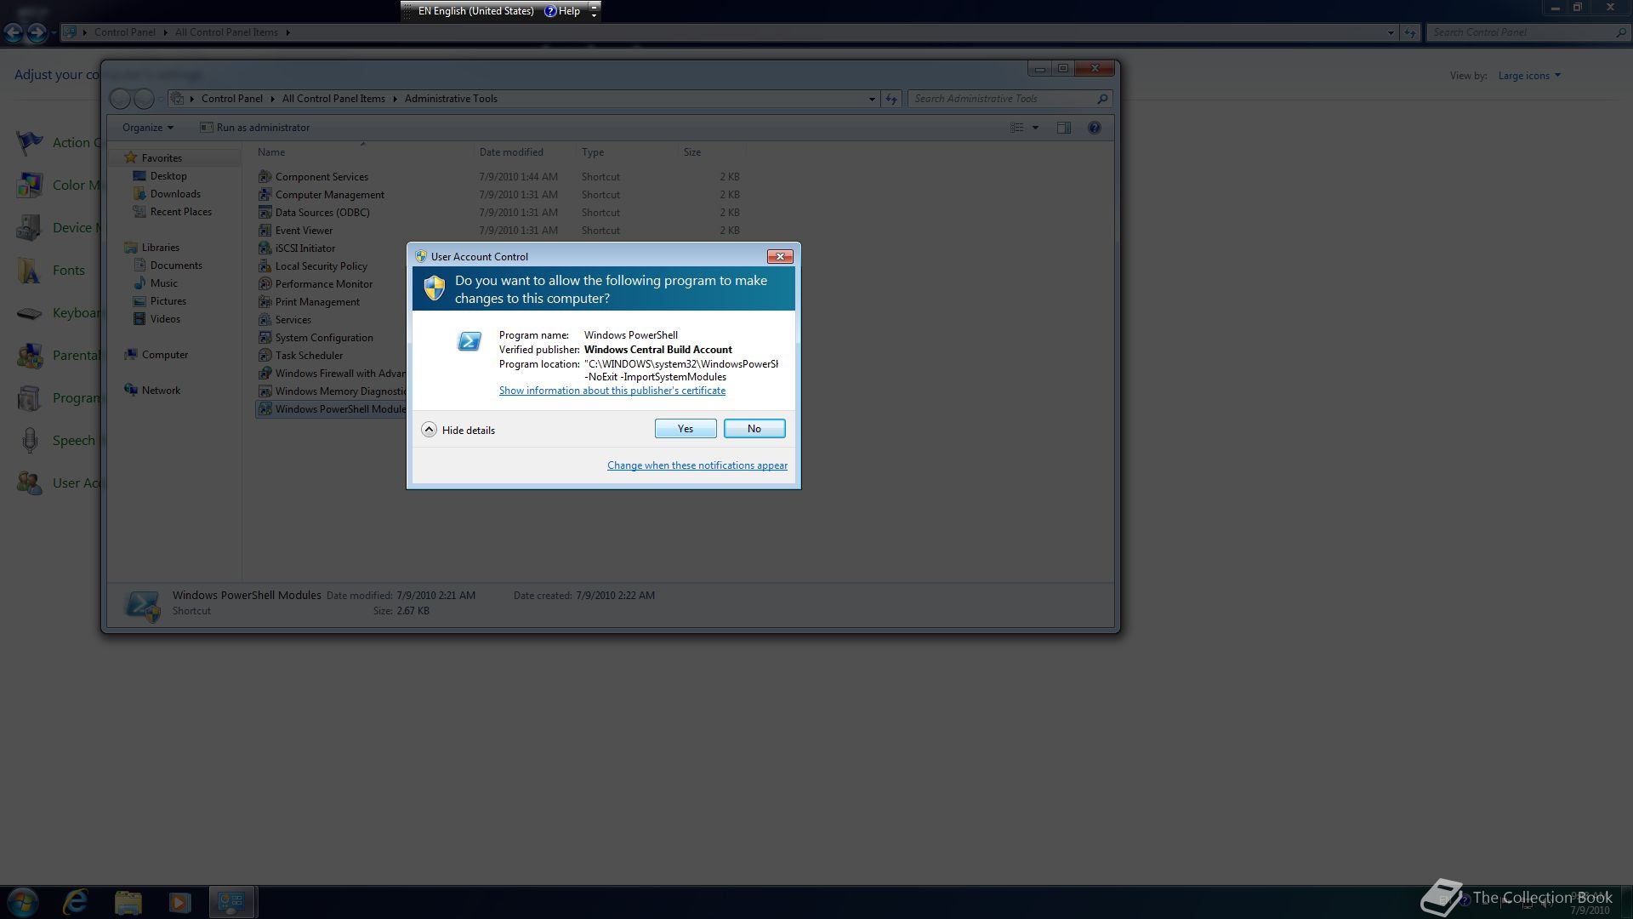Select Performance Monitor icon
Viewport: 1633px width, 919px height.
[x=265, y=284]
